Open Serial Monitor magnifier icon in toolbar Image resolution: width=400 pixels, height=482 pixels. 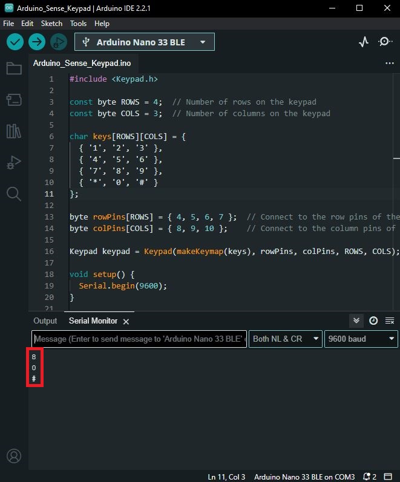(x=385, y=42)
